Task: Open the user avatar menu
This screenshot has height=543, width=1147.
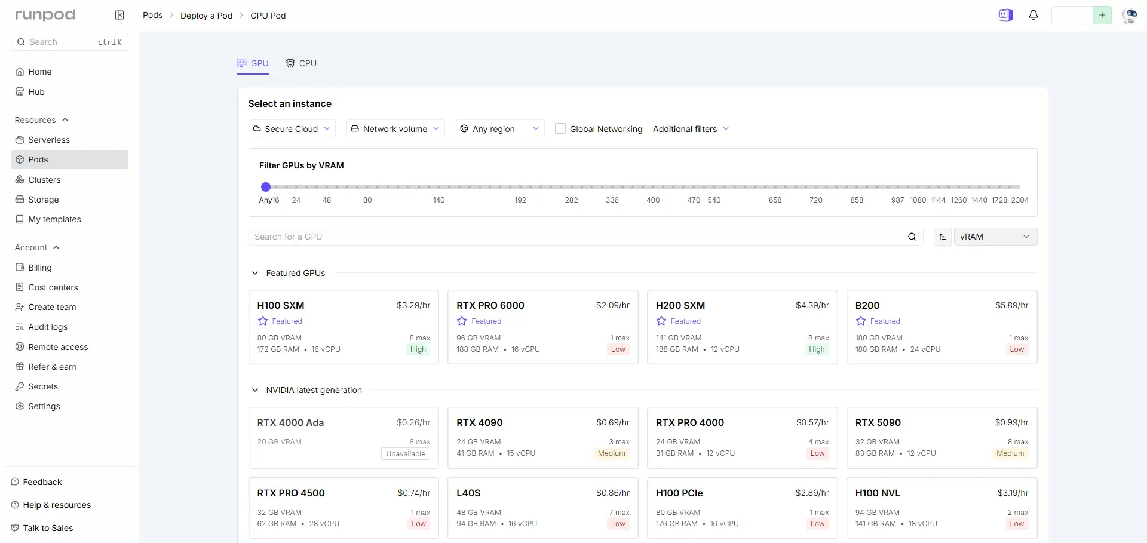Action: (1129, 16)
